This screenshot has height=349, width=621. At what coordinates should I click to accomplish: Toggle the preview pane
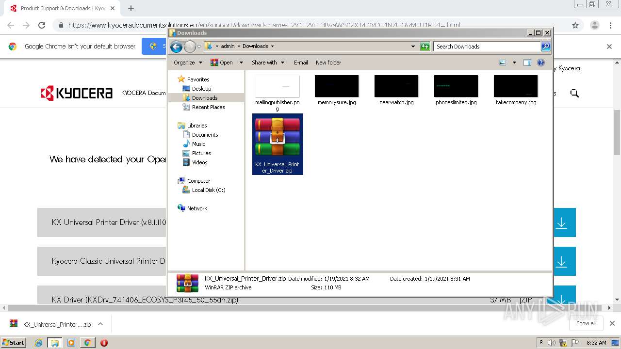click(527, 63)
